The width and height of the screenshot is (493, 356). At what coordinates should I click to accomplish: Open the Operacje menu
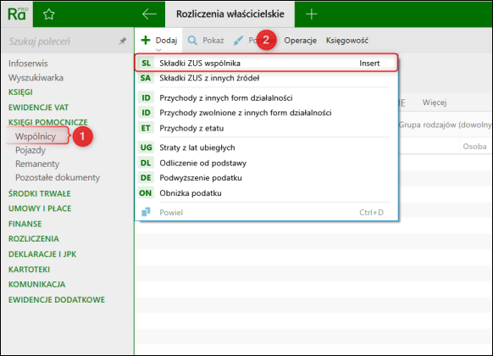(300, 40)
